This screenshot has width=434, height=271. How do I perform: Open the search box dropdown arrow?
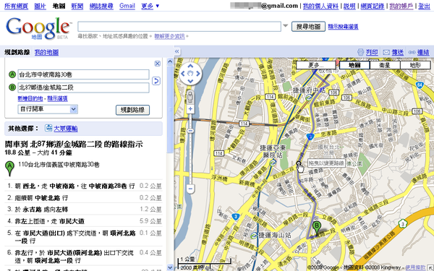pyautogui.click(x=286, y=26)
